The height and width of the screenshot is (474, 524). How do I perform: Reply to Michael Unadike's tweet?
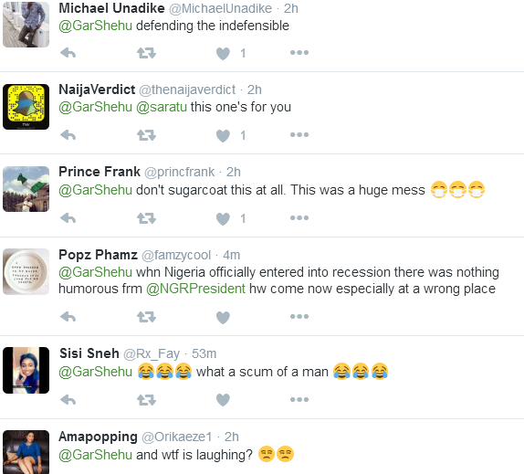pos(68,53)
